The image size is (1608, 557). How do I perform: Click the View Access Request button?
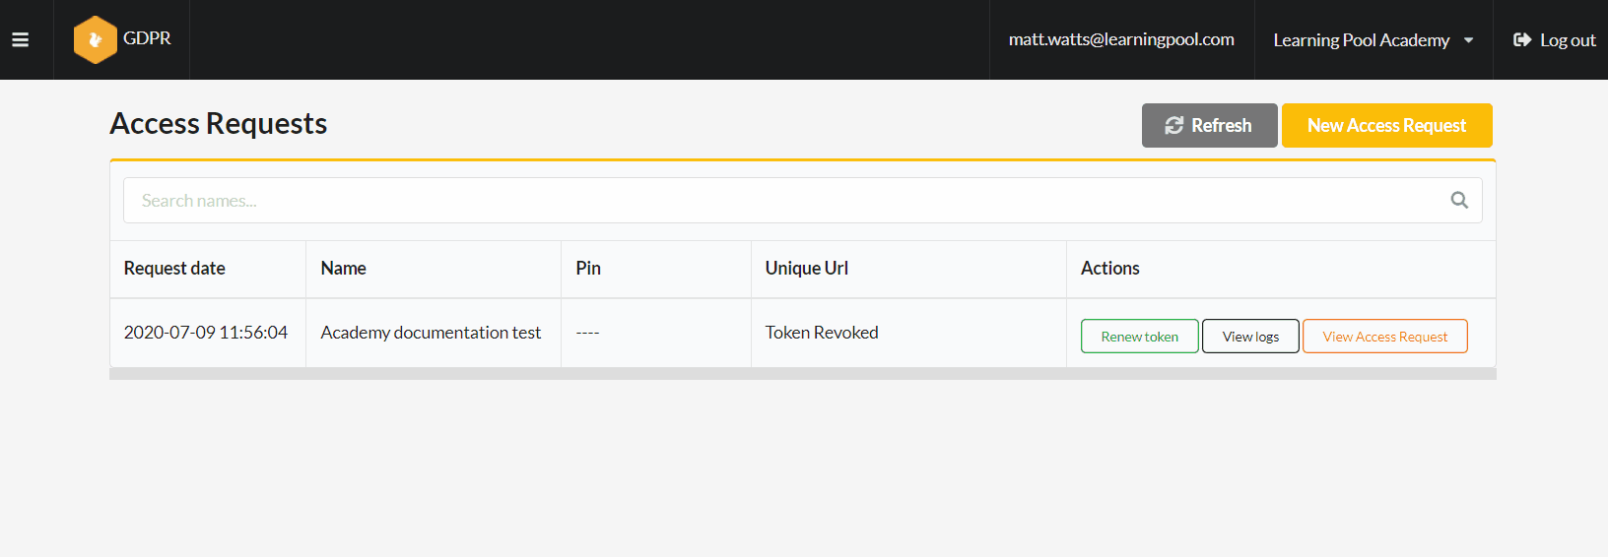1384,337
